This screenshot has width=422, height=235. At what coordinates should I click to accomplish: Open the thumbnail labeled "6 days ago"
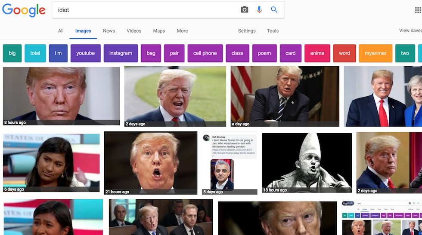click(x=51, y=163)
